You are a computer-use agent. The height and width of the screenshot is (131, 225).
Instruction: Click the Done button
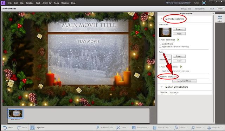[x=220, y=9]
